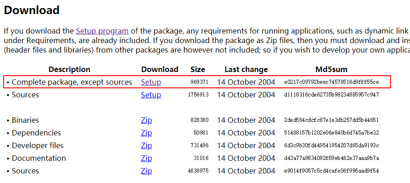Click the Md5sum of the complete package
The image size is (410, 183).
331,82
